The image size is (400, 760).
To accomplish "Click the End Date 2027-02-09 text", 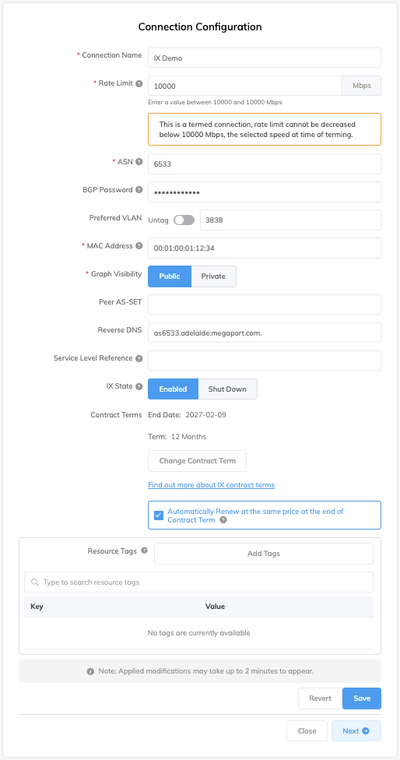I will pos(187,415).
